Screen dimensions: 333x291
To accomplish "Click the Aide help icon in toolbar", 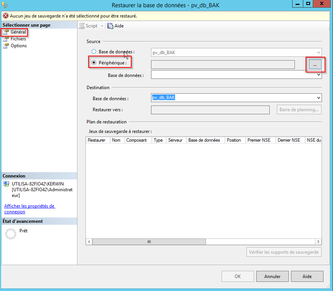I will click(x=110, y=26).
